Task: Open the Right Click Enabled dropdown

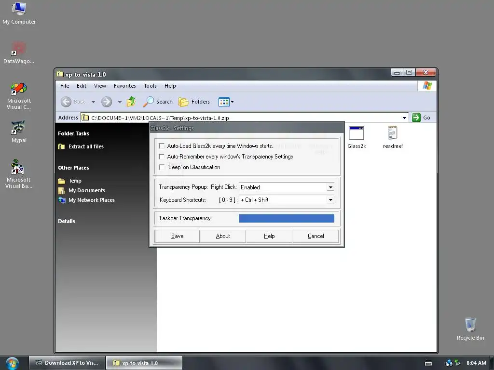Action: tap(330, 187)
